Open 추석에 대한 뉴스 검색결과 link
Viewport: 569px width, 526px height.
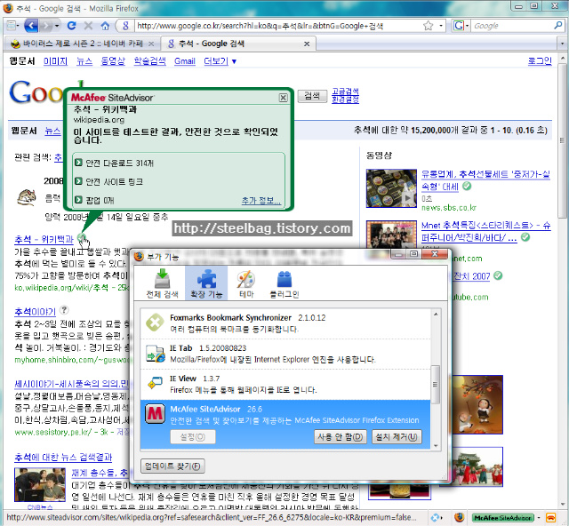63,457
